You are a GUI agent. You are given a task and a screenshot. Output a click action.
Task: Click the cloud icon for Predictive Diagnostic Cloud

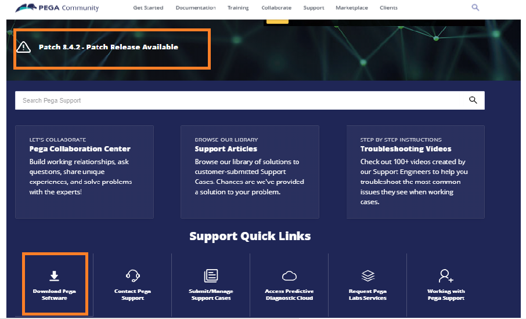(x=289, y=276)
